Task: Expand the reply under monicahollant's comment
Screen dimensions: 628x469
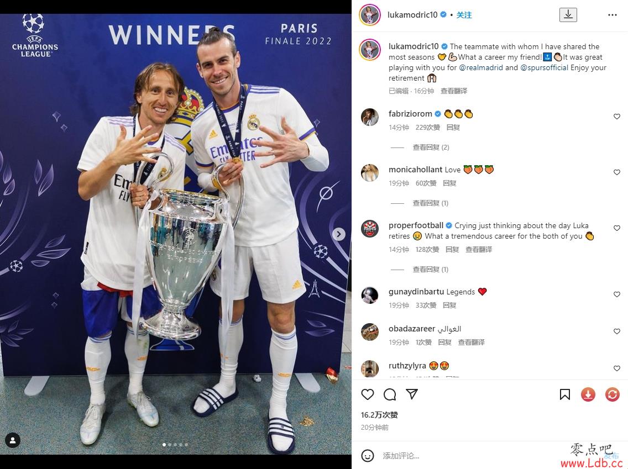Action: tap(431, 203)
